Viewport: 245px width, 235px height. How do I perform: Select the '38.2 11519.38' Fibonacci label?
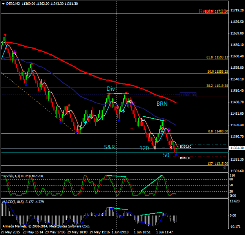tap(217, 86)
